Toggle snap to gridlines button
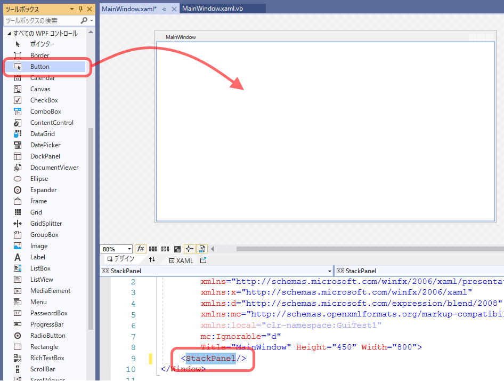The height and width of the screenshot is (381, 504). point(165,249)
